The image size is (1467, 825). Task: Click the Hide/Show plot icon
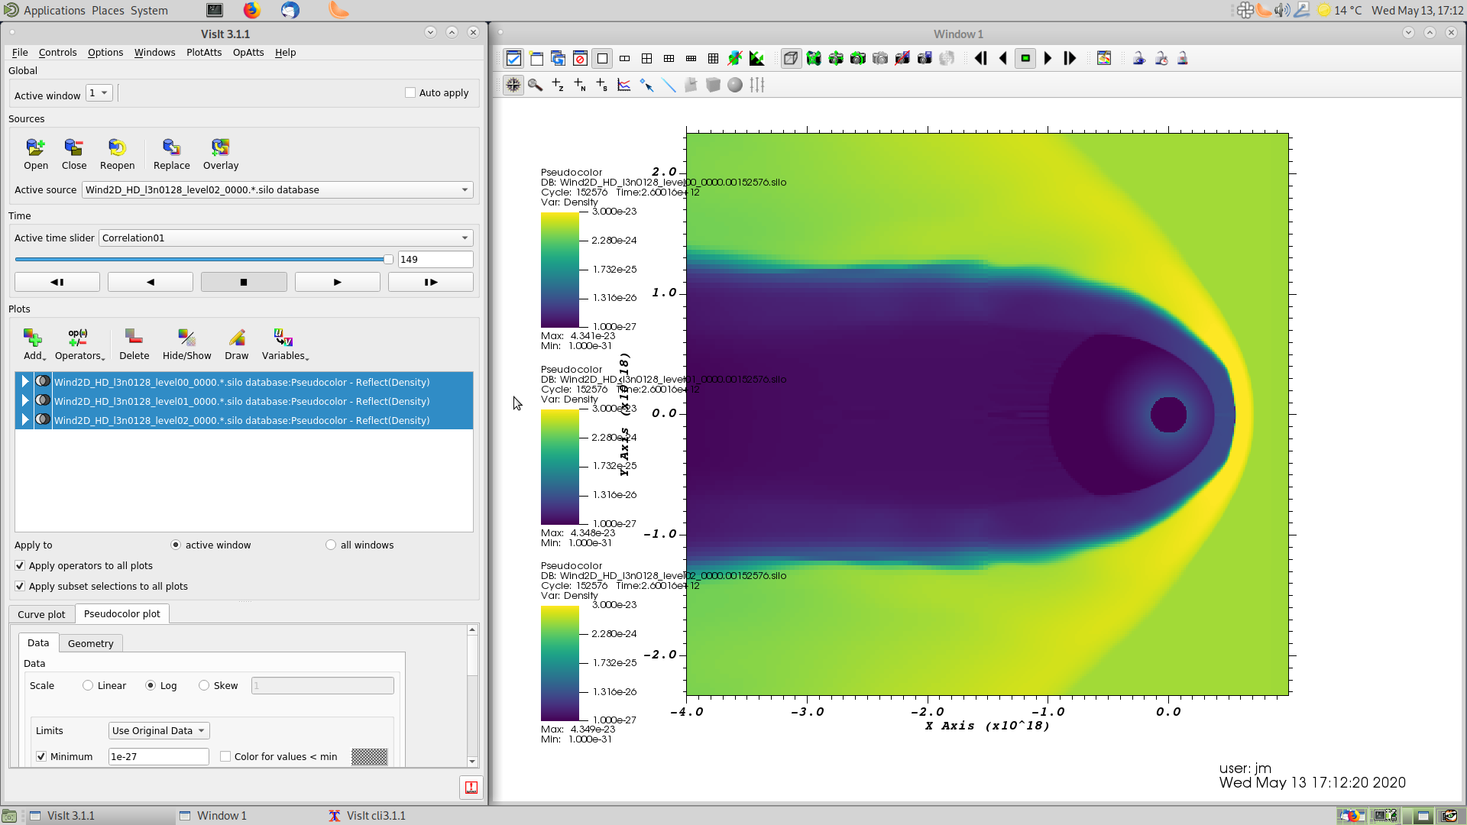click(186, 344)
